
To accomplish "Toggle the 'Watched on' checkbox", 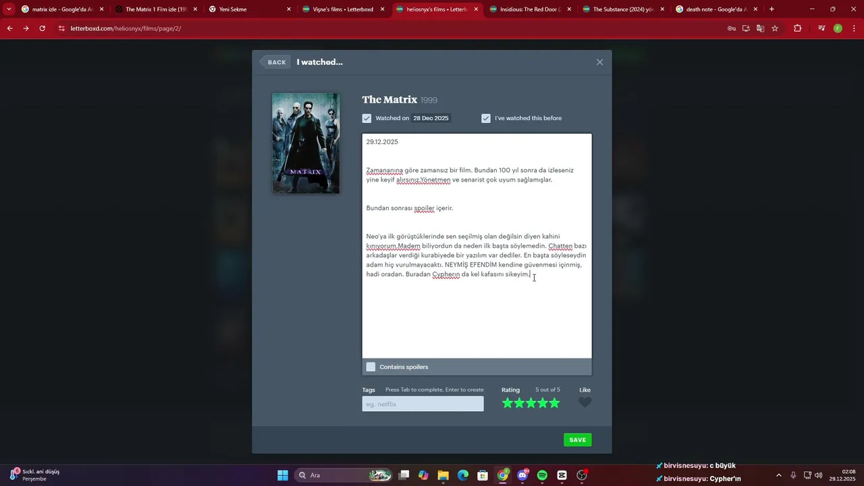I will click(367, 118).
